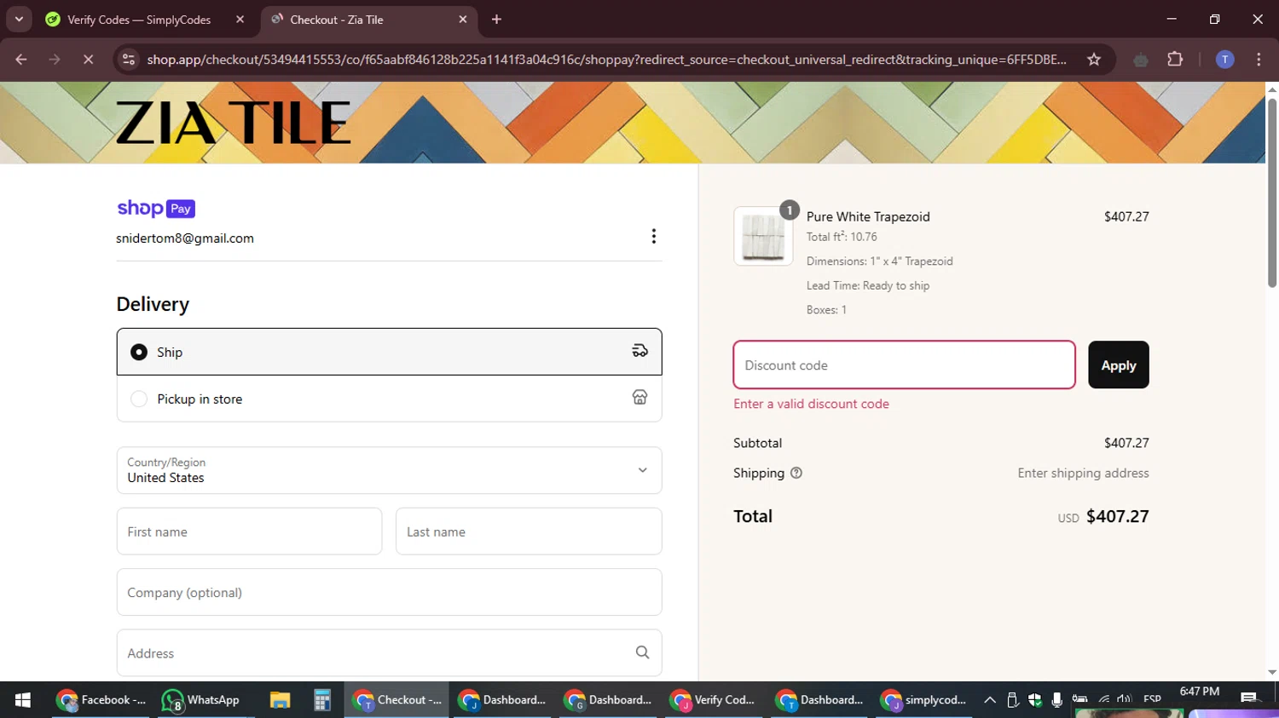The image size is (1279, 718).
Task: Click the taskbar clock showing 6:47 PM
Action: [1199, 692]
